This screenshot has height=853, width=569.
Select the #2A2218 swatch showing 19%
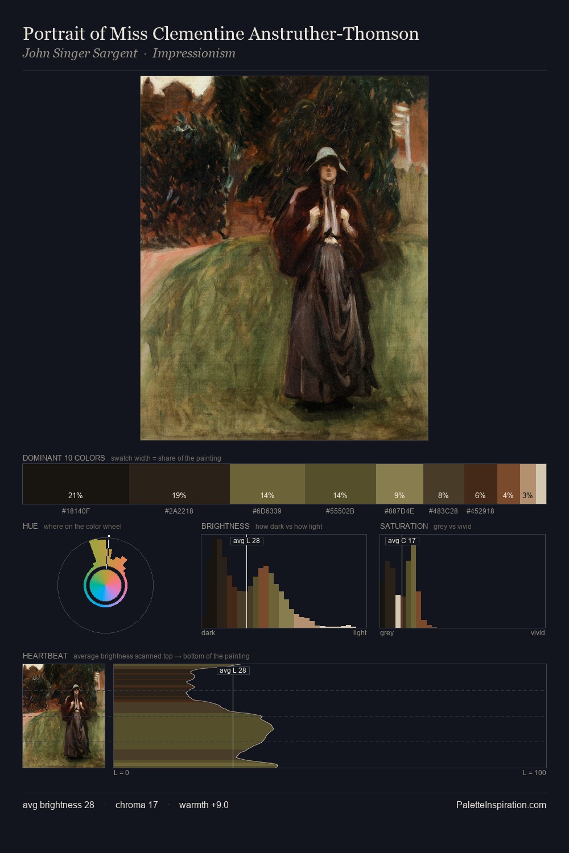click(x=179, y=484)
